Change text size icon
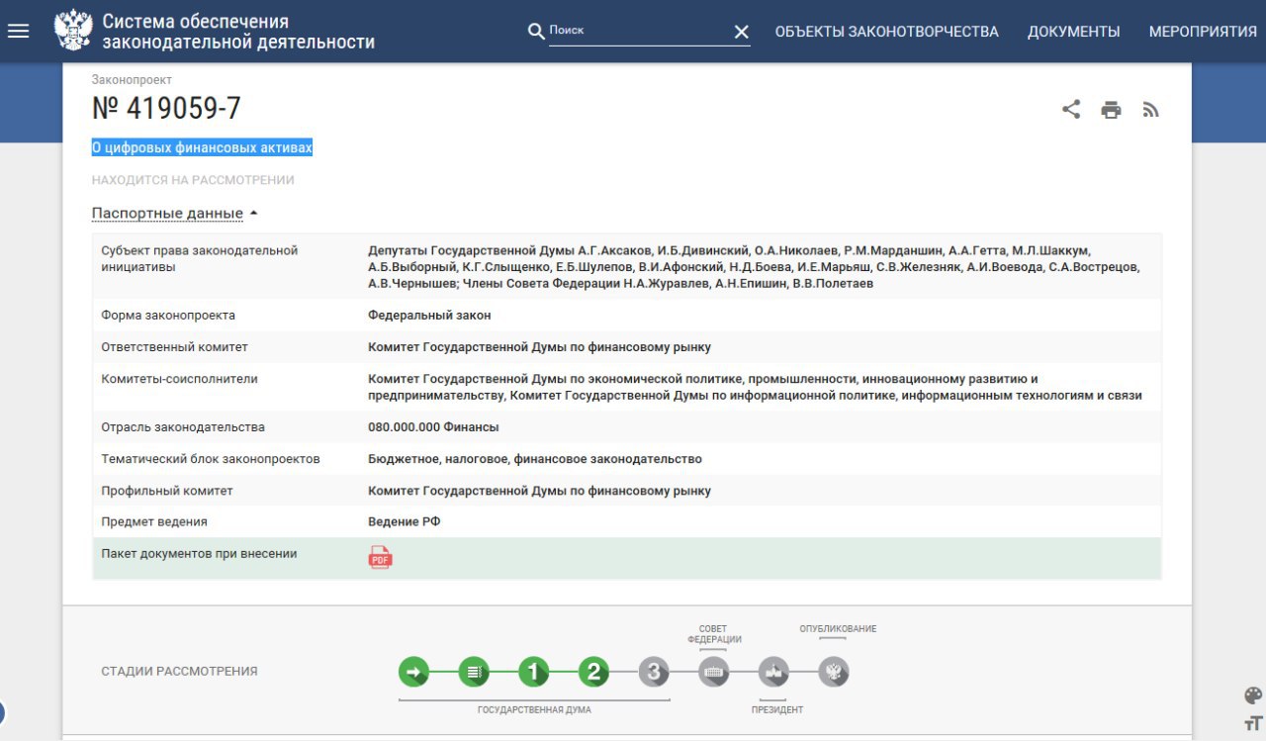Viewport: 1266px width, 741px height. [1253, 724]
